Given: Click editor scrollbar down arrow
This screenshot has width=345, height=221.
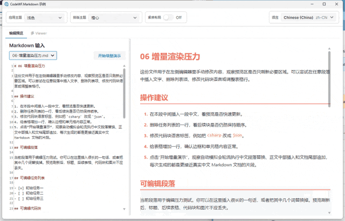Looking at the screenshot, I should point(124,209).
